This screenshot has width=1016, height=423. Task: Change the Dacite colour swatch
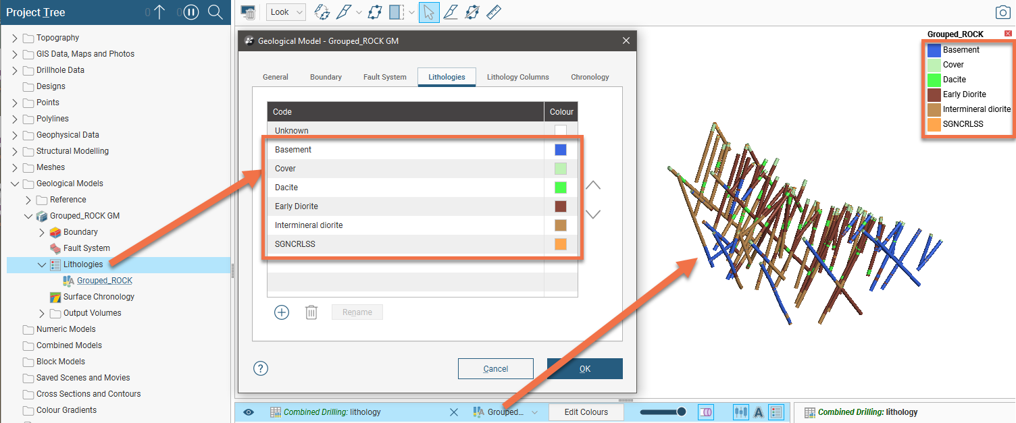(561, 188)
